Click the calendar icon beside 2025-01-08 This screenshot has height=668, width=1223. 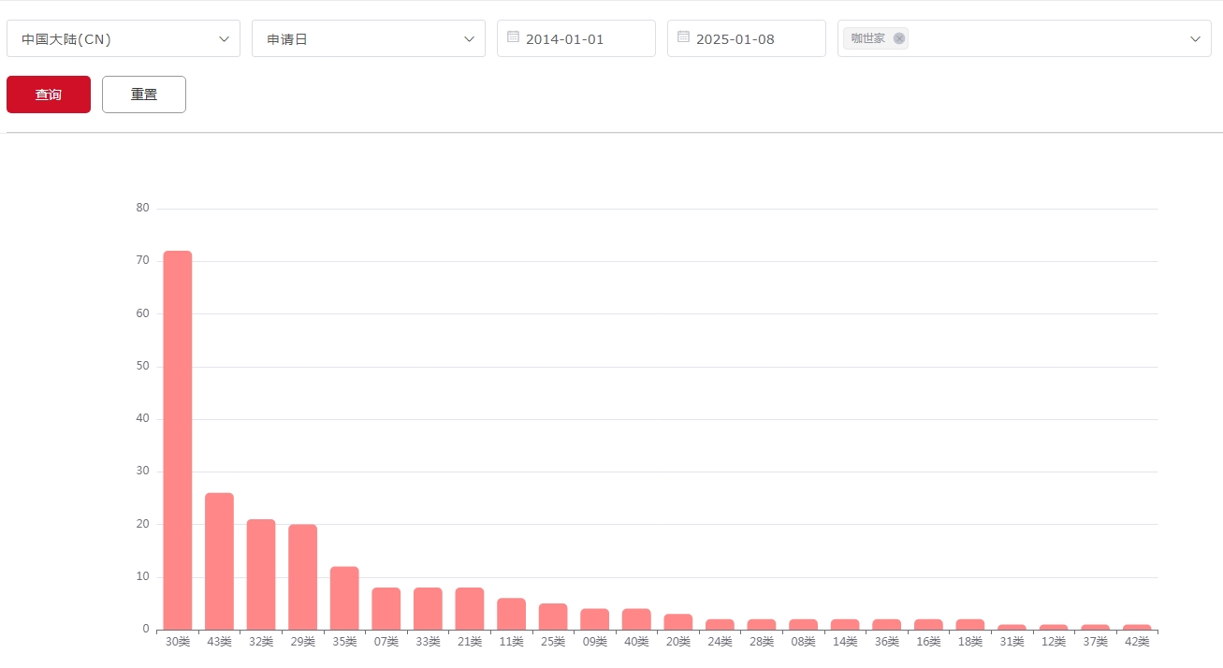(x=683, y=37)
